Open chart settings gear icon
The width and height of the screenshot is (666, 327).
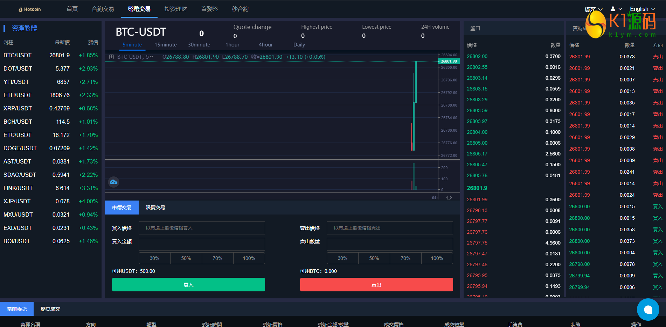(449, 198)
